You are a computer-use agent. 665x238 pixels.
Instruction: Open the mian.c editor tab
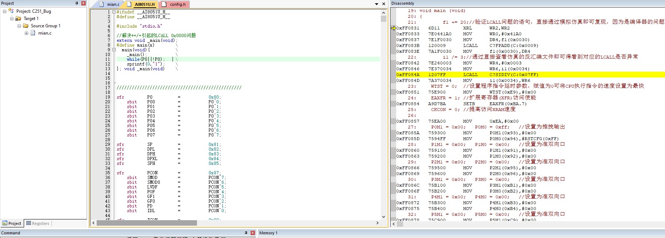pyautogui.click(x=109, y=4)
